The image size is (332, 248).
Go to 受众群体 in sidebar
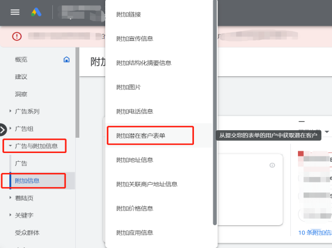pyautogui.click(x=27, y=233)
